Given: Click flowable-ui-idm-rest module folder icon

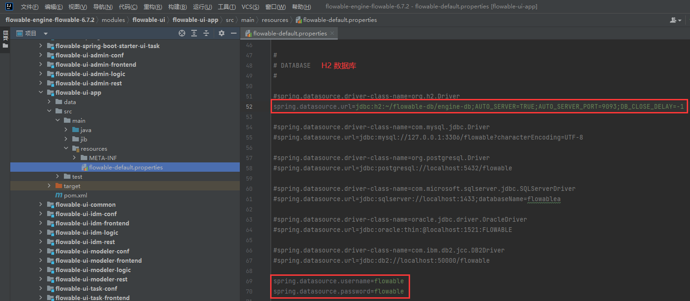Looking at the screenshot, I should pos(50,242).
